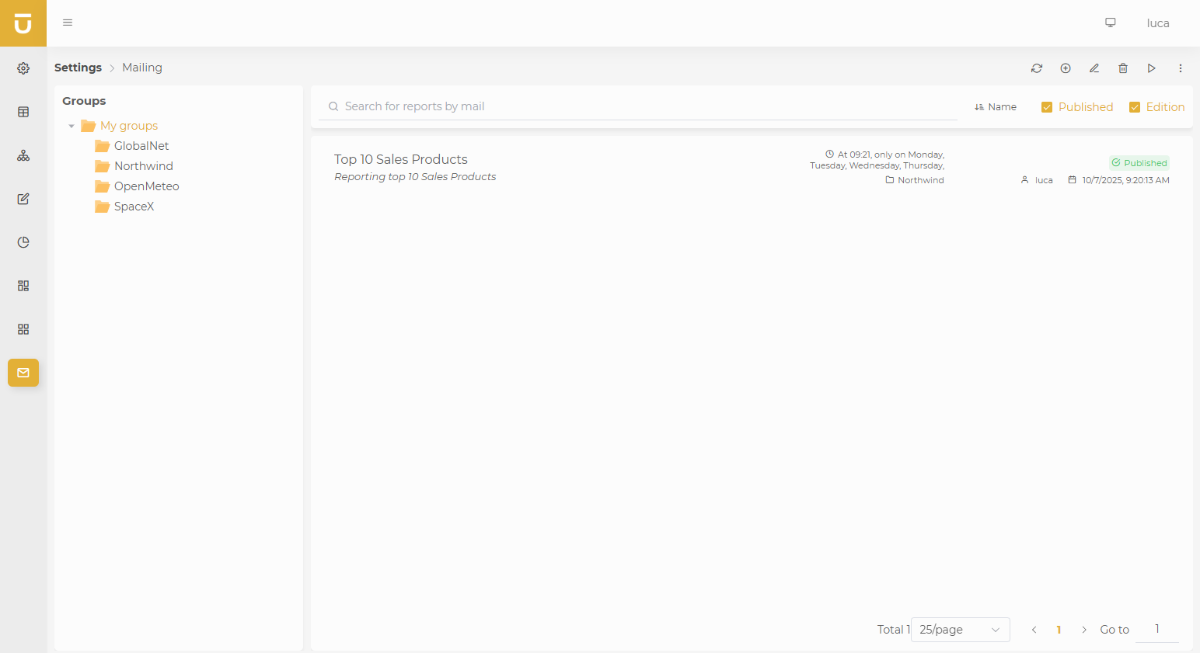The width and height of the screenshot is (1200, 653).
Task: Delete the selected mailing
Action: (1122, 68)
